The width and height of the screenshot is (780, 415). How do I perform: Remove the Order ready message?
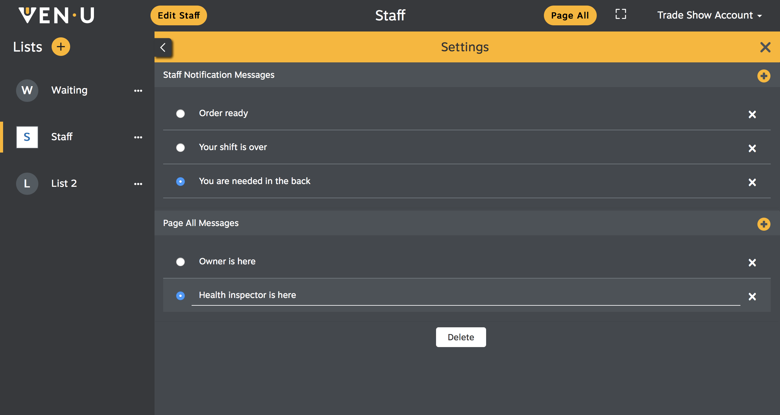click(x=752, y=115)
